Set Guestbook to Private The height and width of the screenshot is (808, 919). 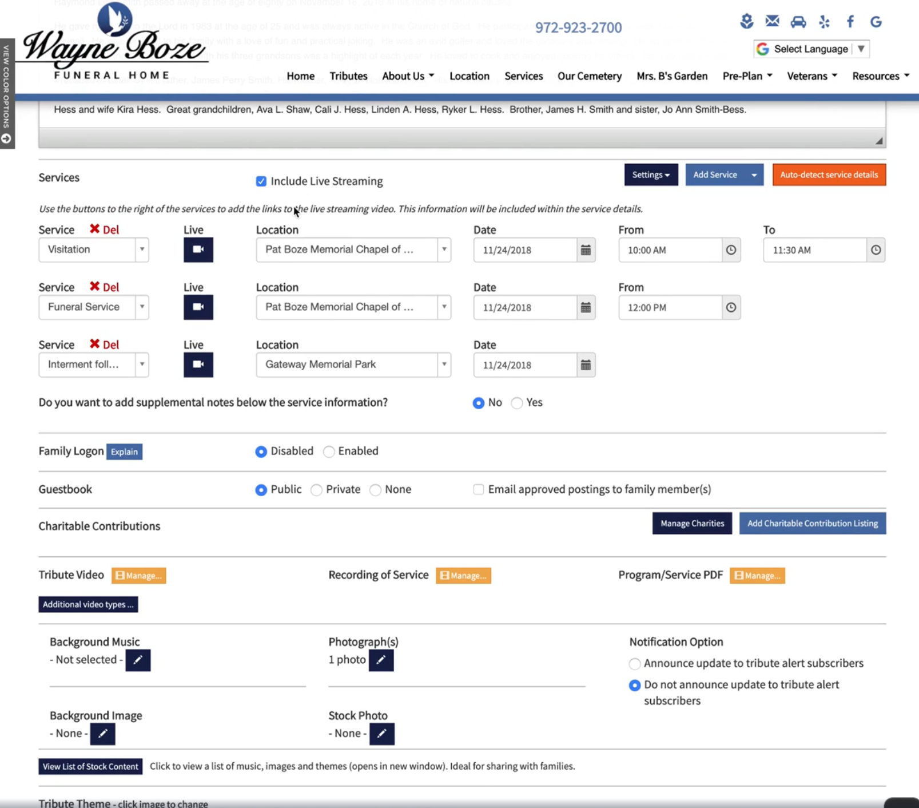point(316,490)
